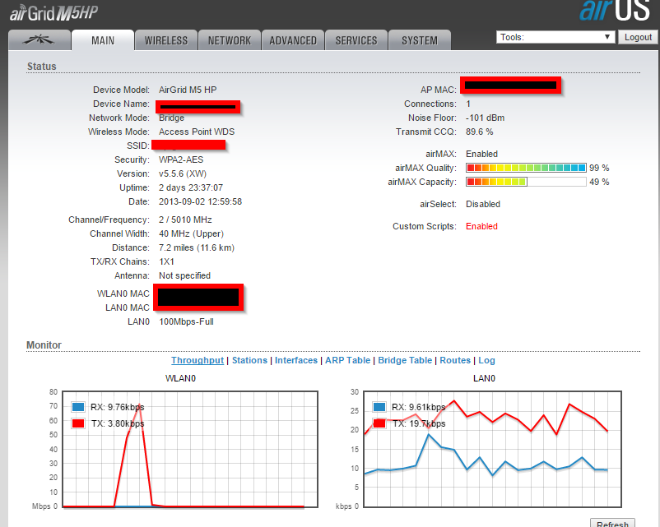660x527 pixels.
Task: Click the airGrid M5HP logo
Action: coord(53,13)
